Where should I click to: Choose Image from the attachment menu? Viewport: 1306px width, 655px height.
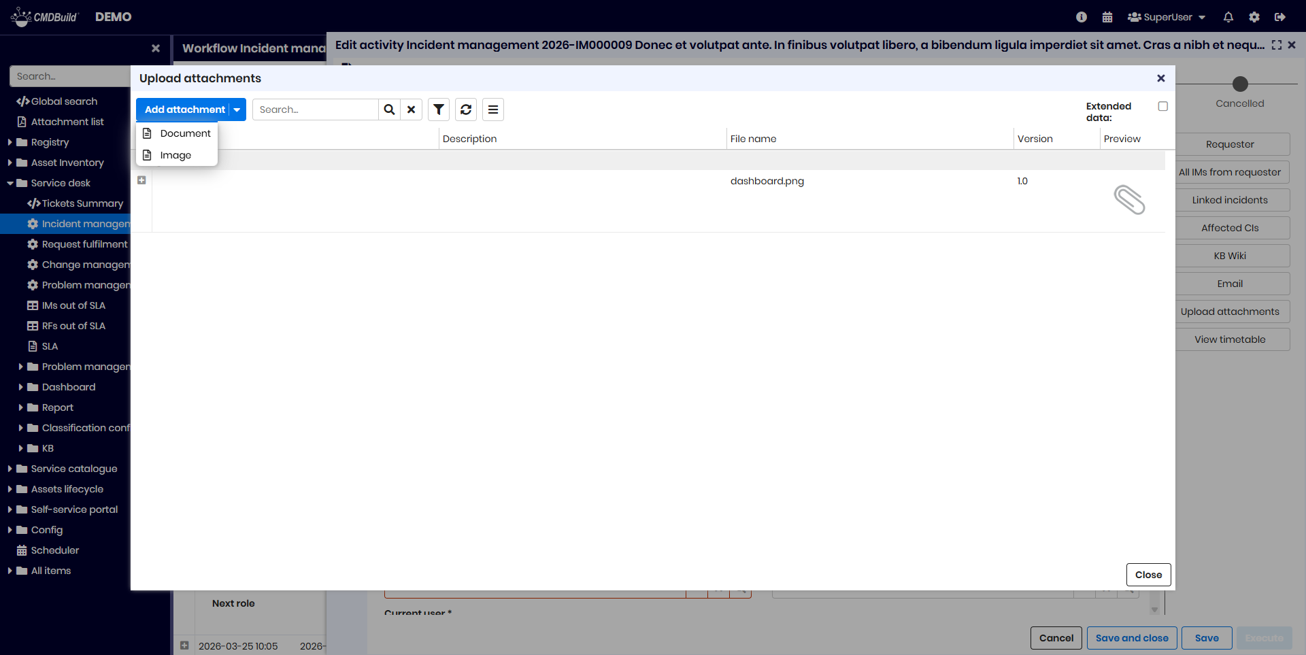(175, 155)
